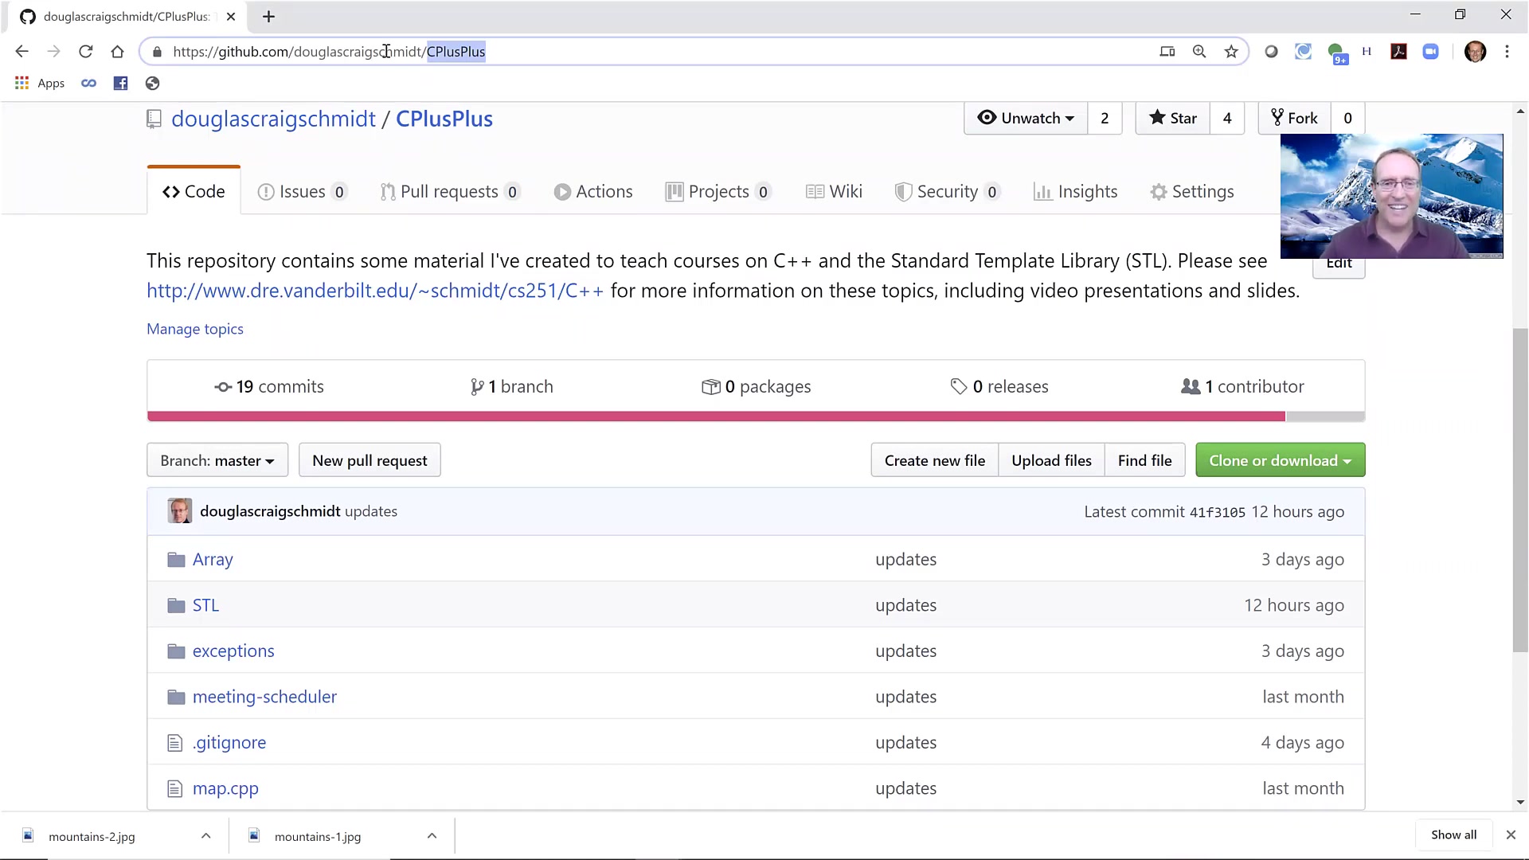Star the CPlusPlus repository
Screen dimensions: 1529x860
[x=1172, y=118]
